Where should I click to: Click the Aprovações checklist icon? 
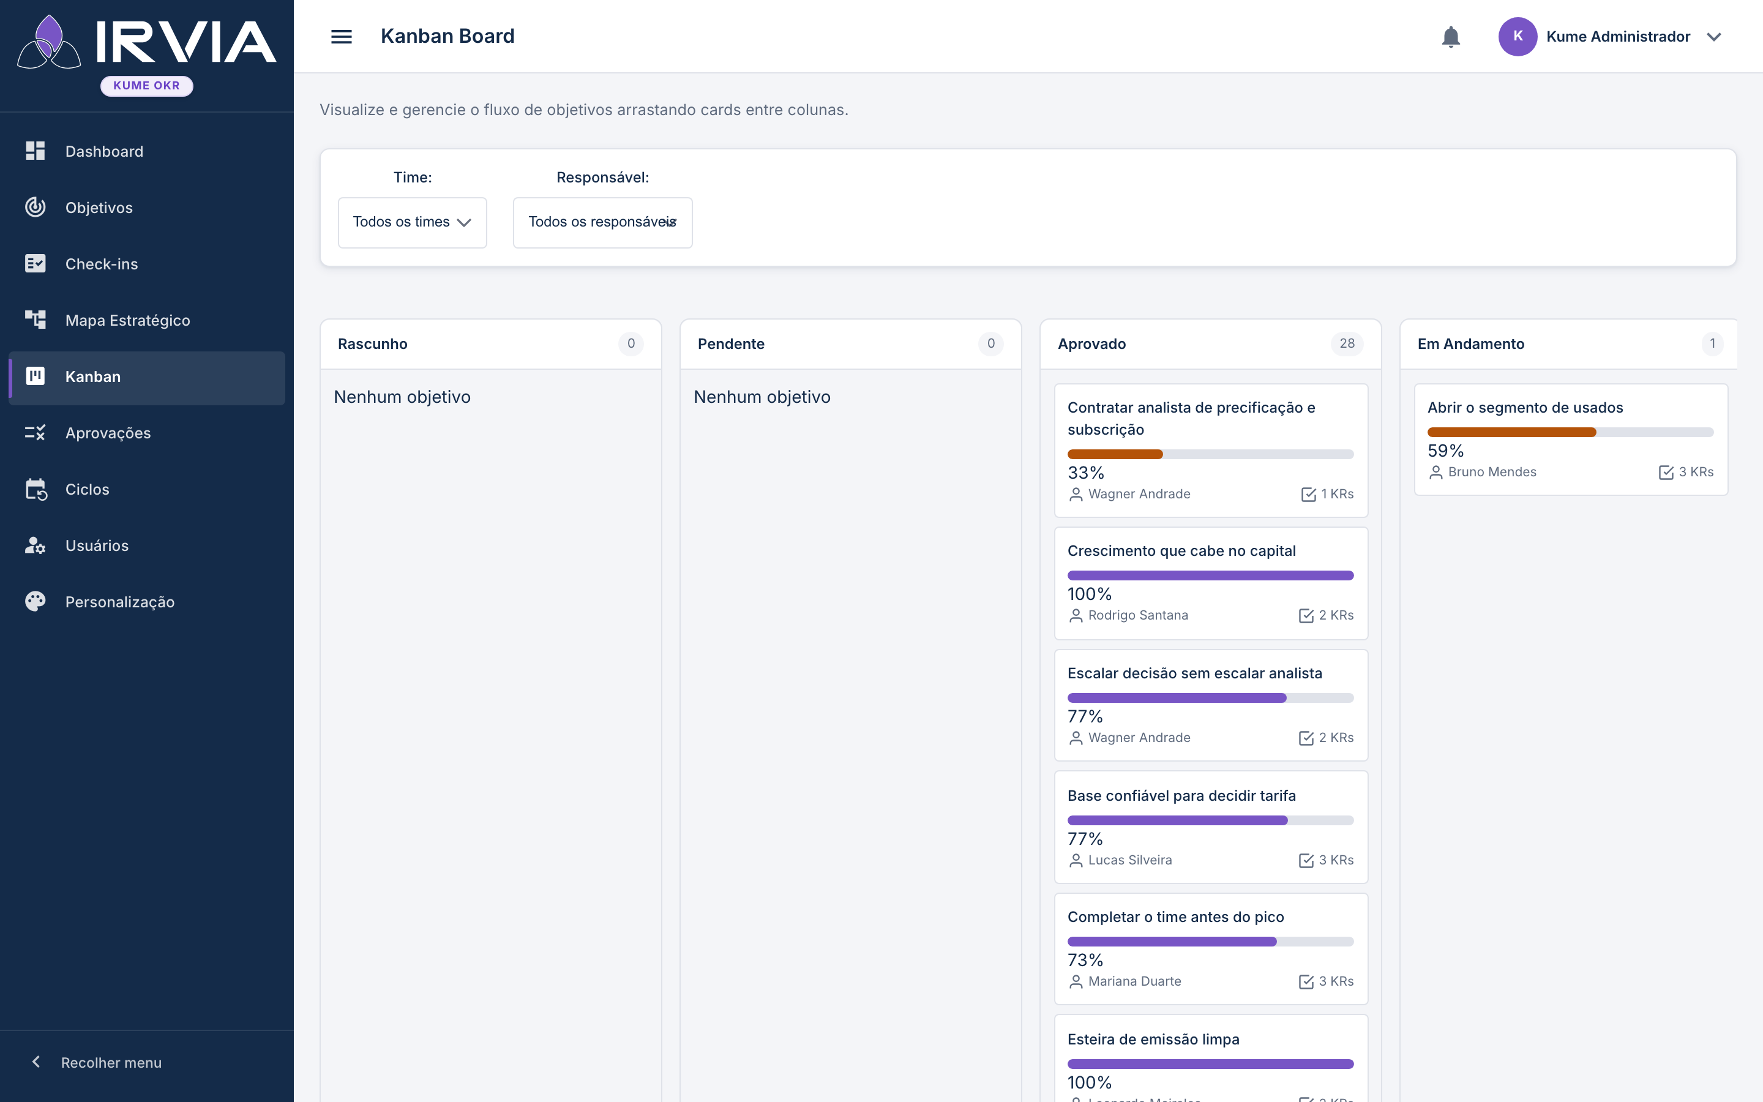35,432
